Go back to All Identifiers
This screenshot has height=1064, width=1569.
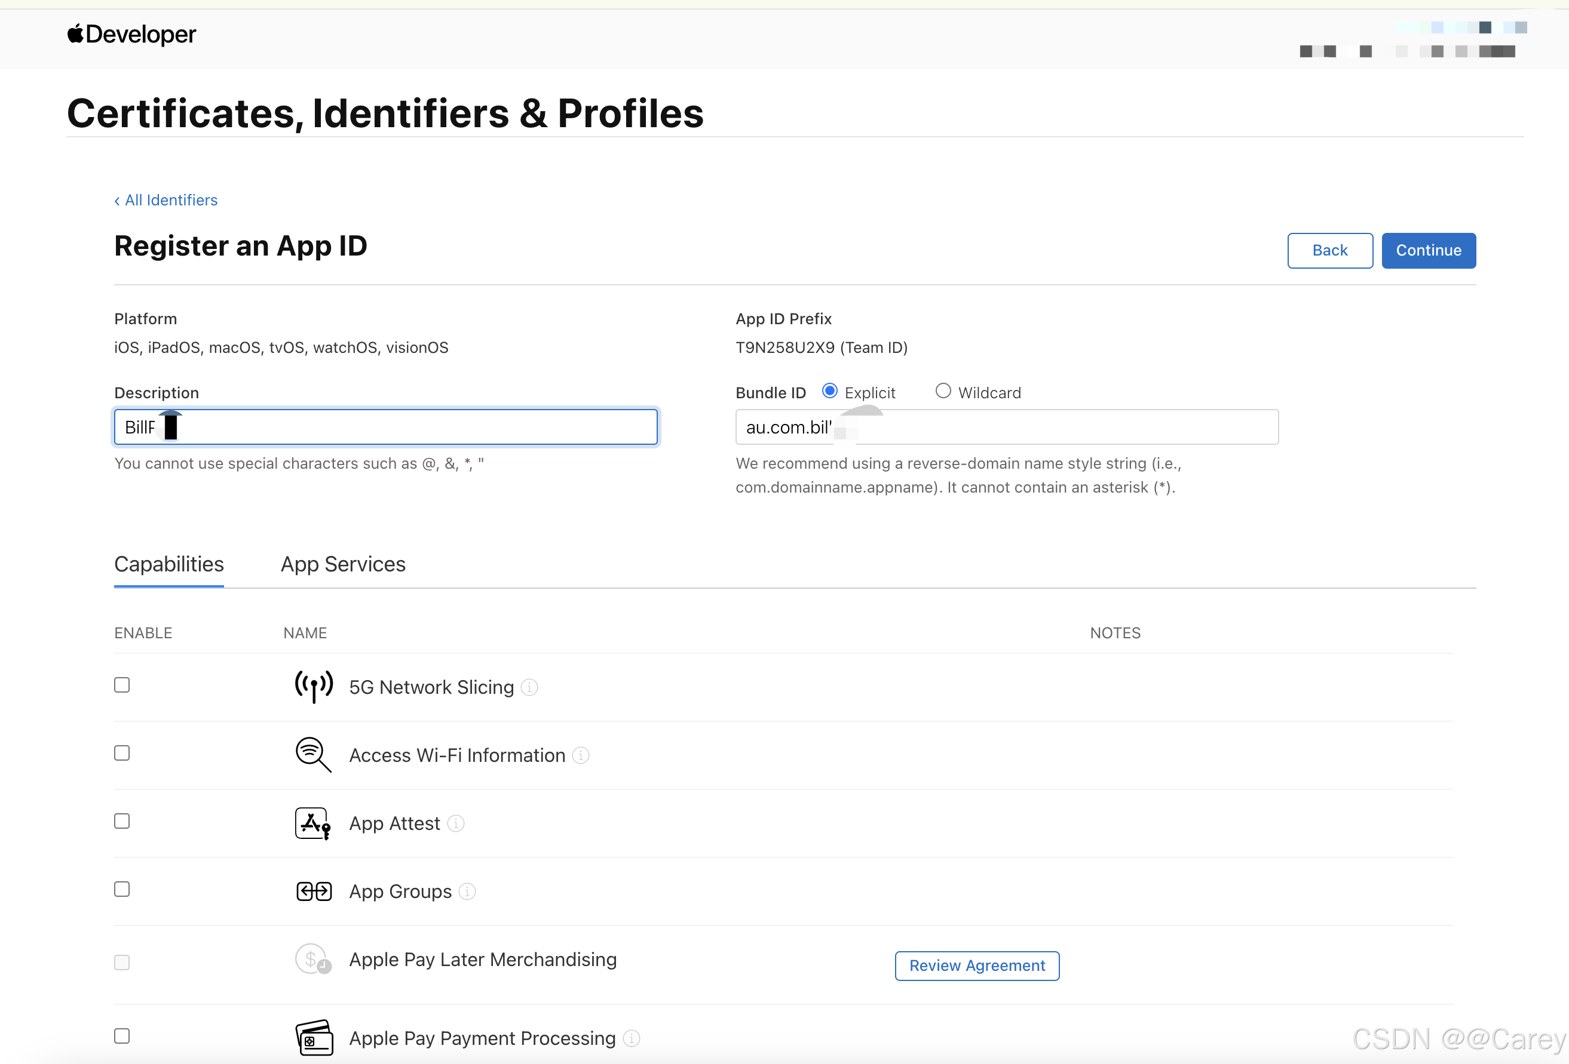point(166,199)
